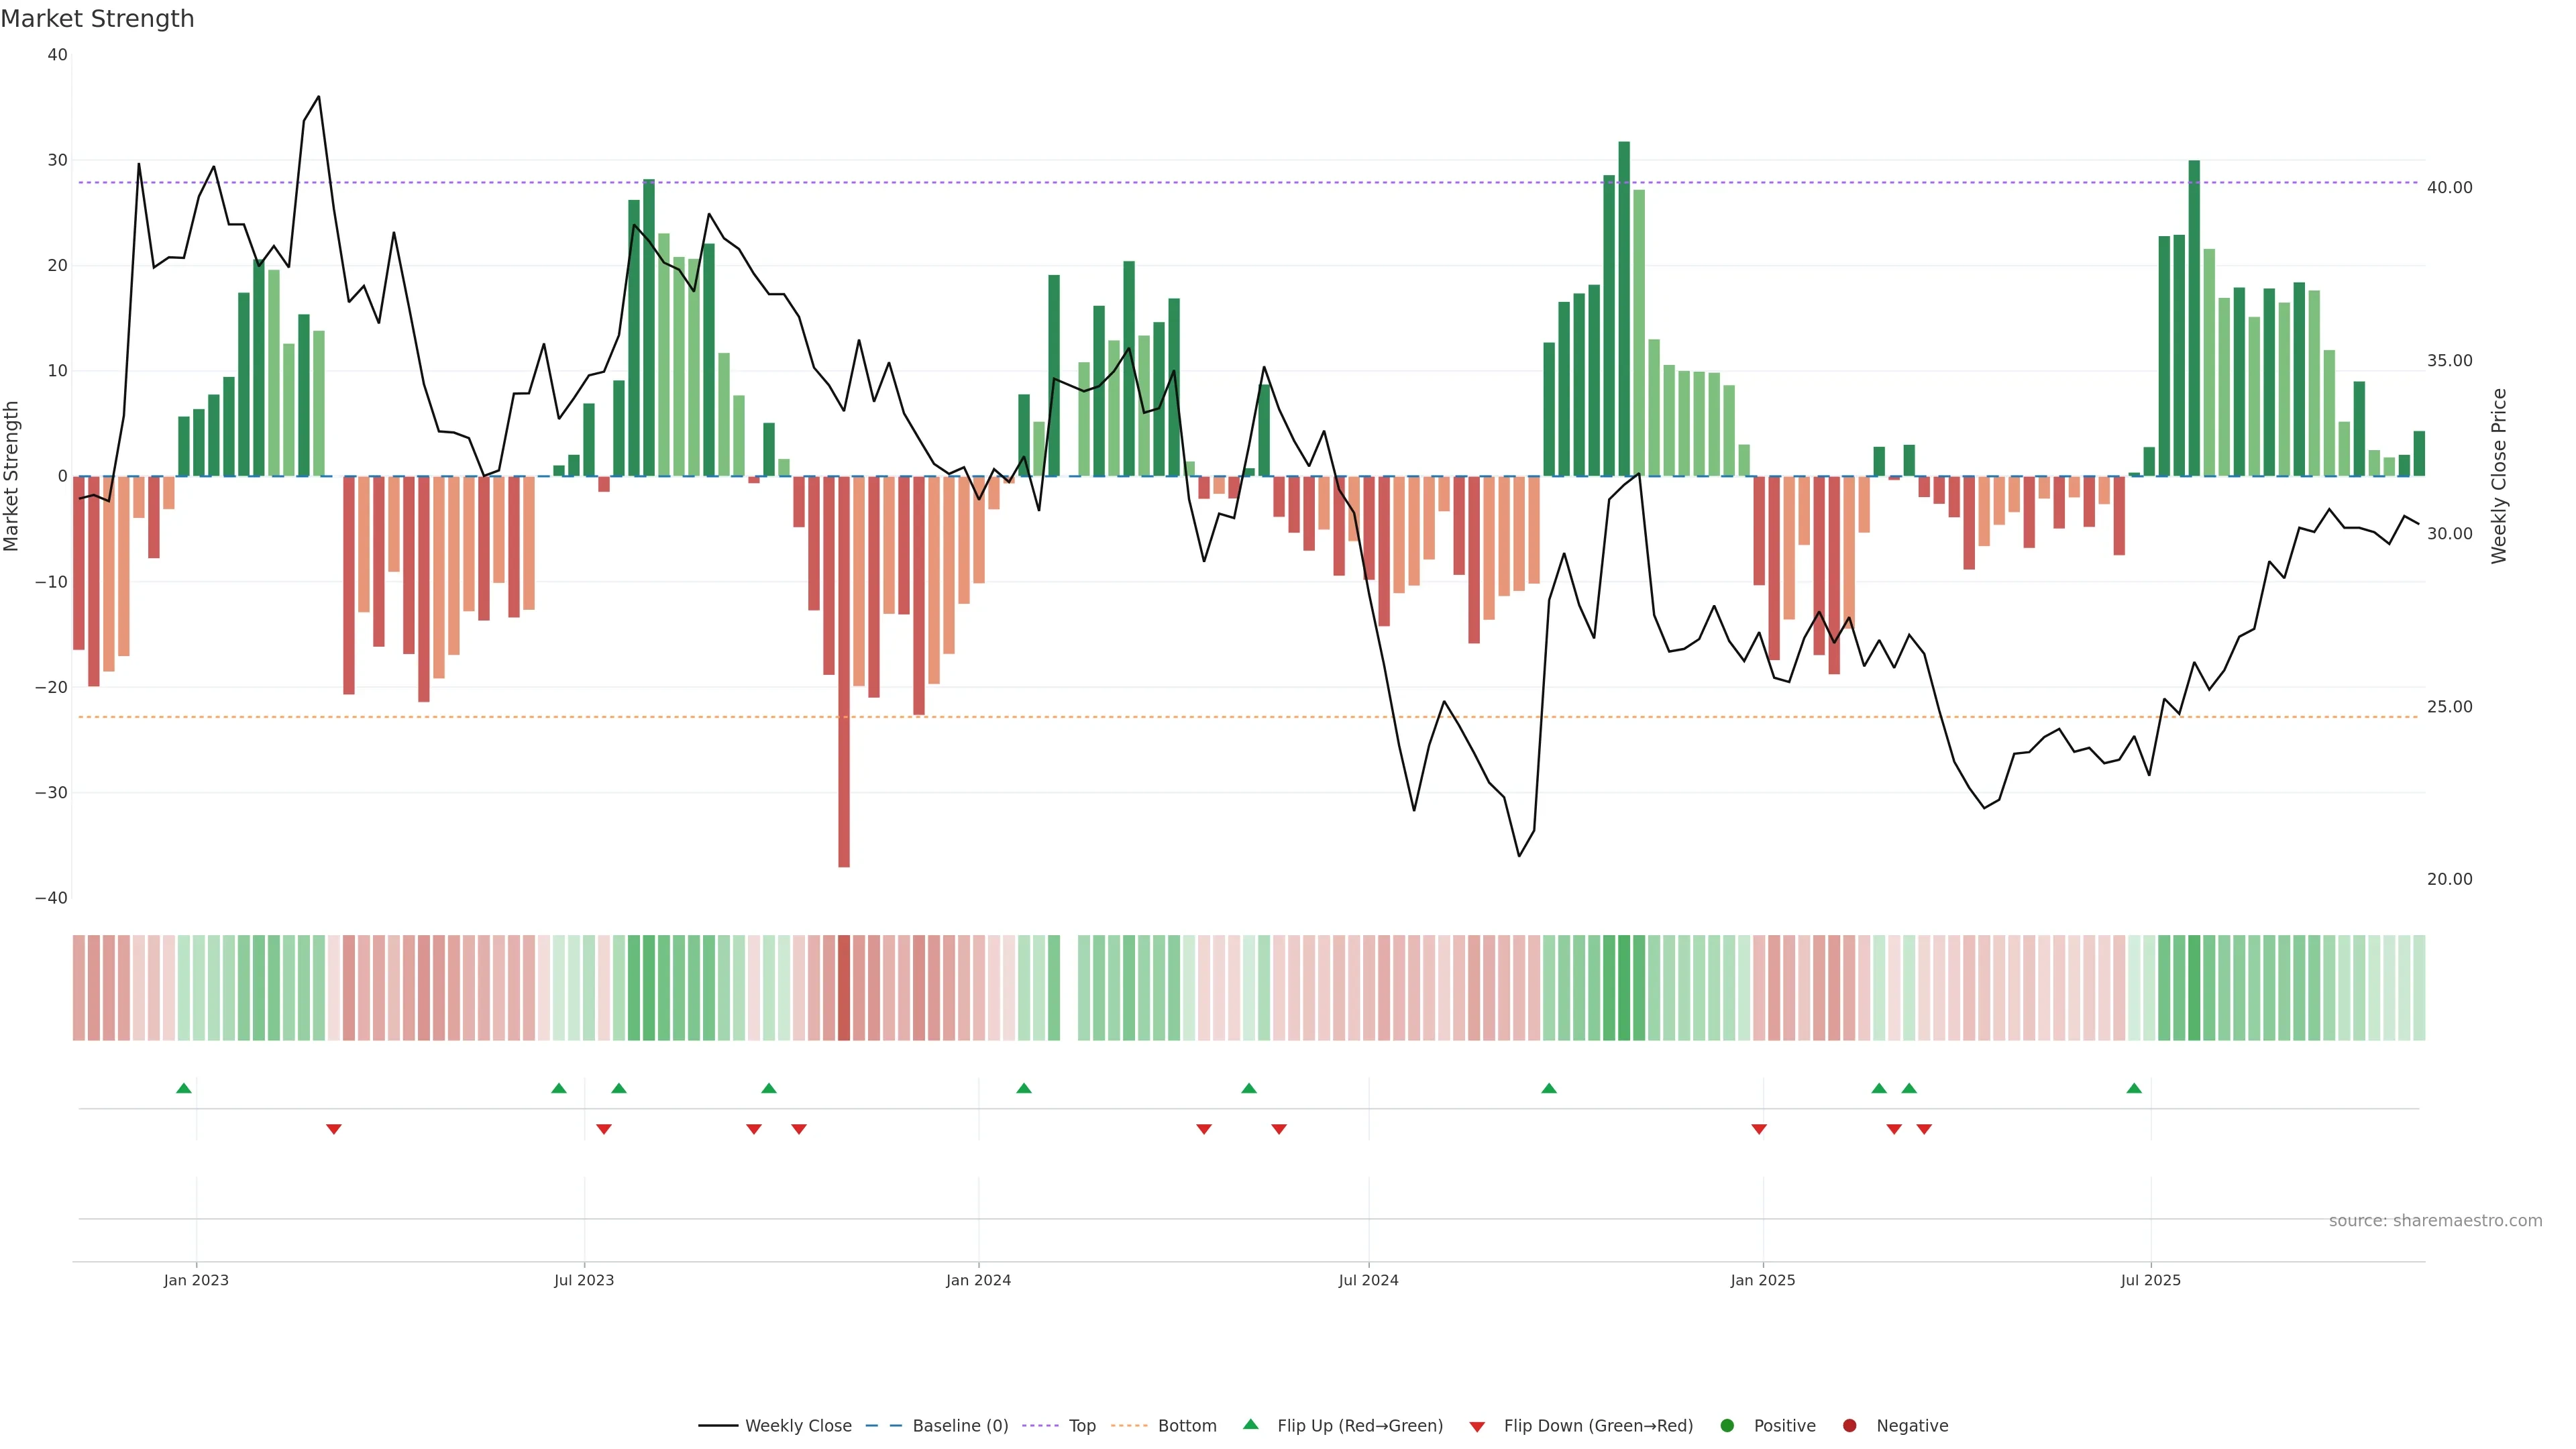Click the Market Strength chart title
This screenshot has height=1449, width=2576.
click(x=97, y=19)
